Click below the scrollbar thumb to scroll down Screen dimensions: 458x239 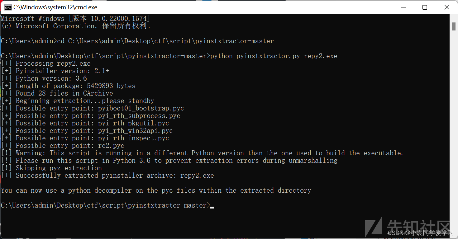454,124
